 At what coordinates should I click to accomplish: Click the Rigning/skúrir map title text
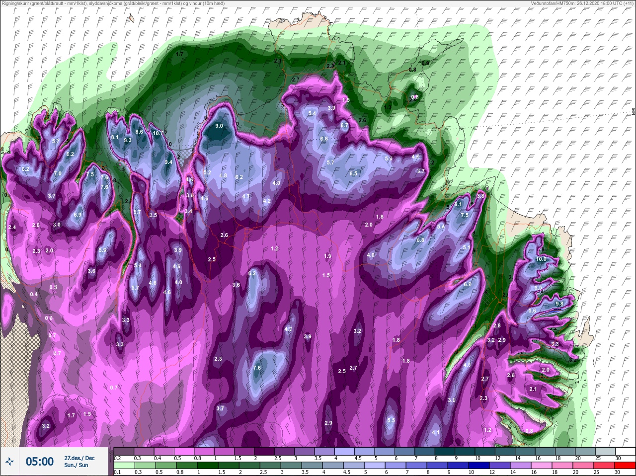pos(113,3)
